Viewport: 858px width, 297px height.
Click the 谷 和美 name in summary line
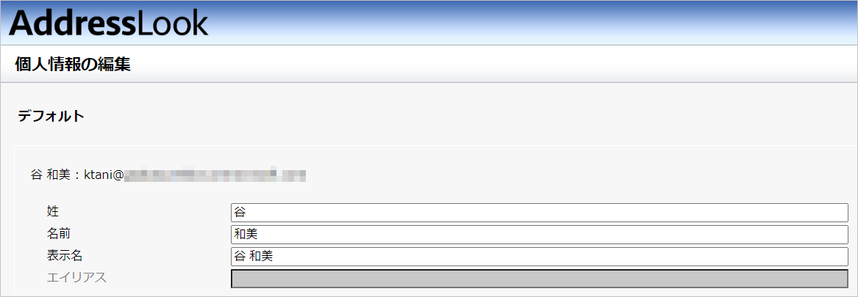click(51, 175)
